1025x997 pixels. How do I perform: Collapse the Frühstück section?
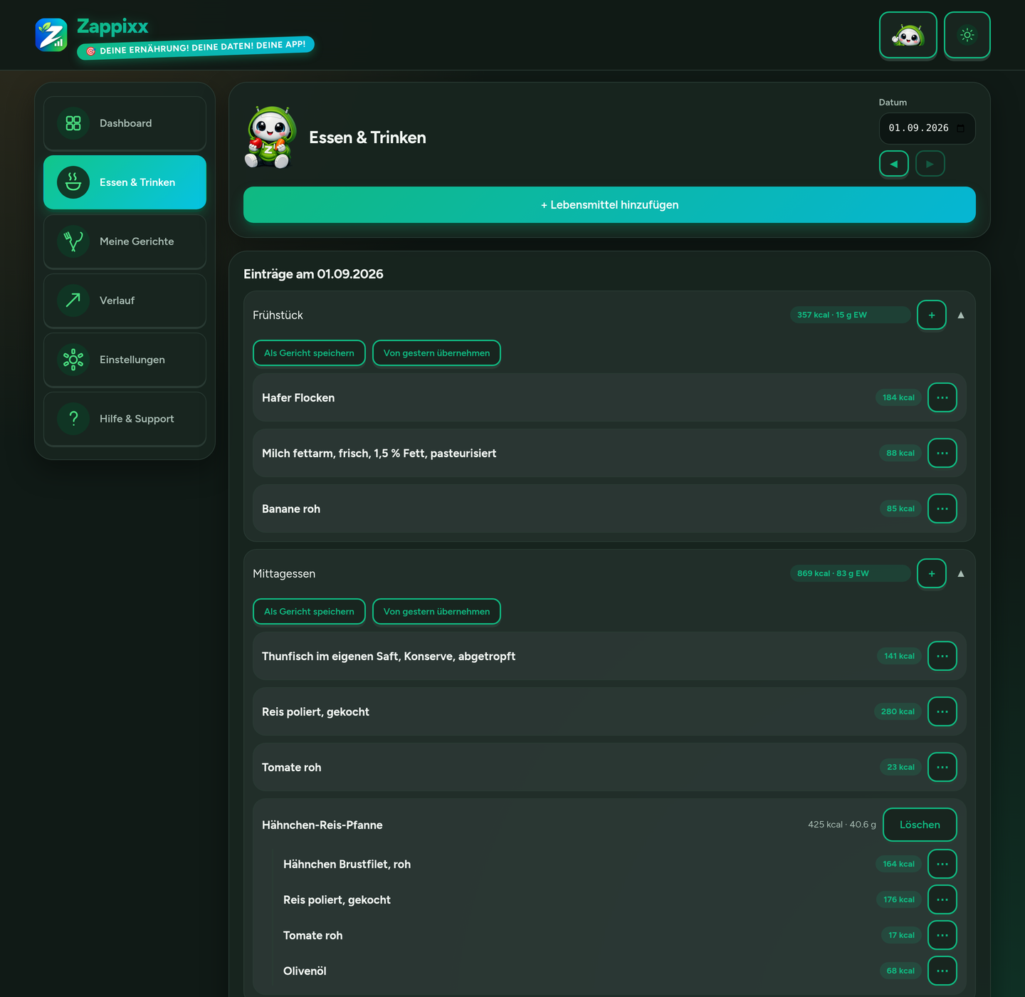961,315
